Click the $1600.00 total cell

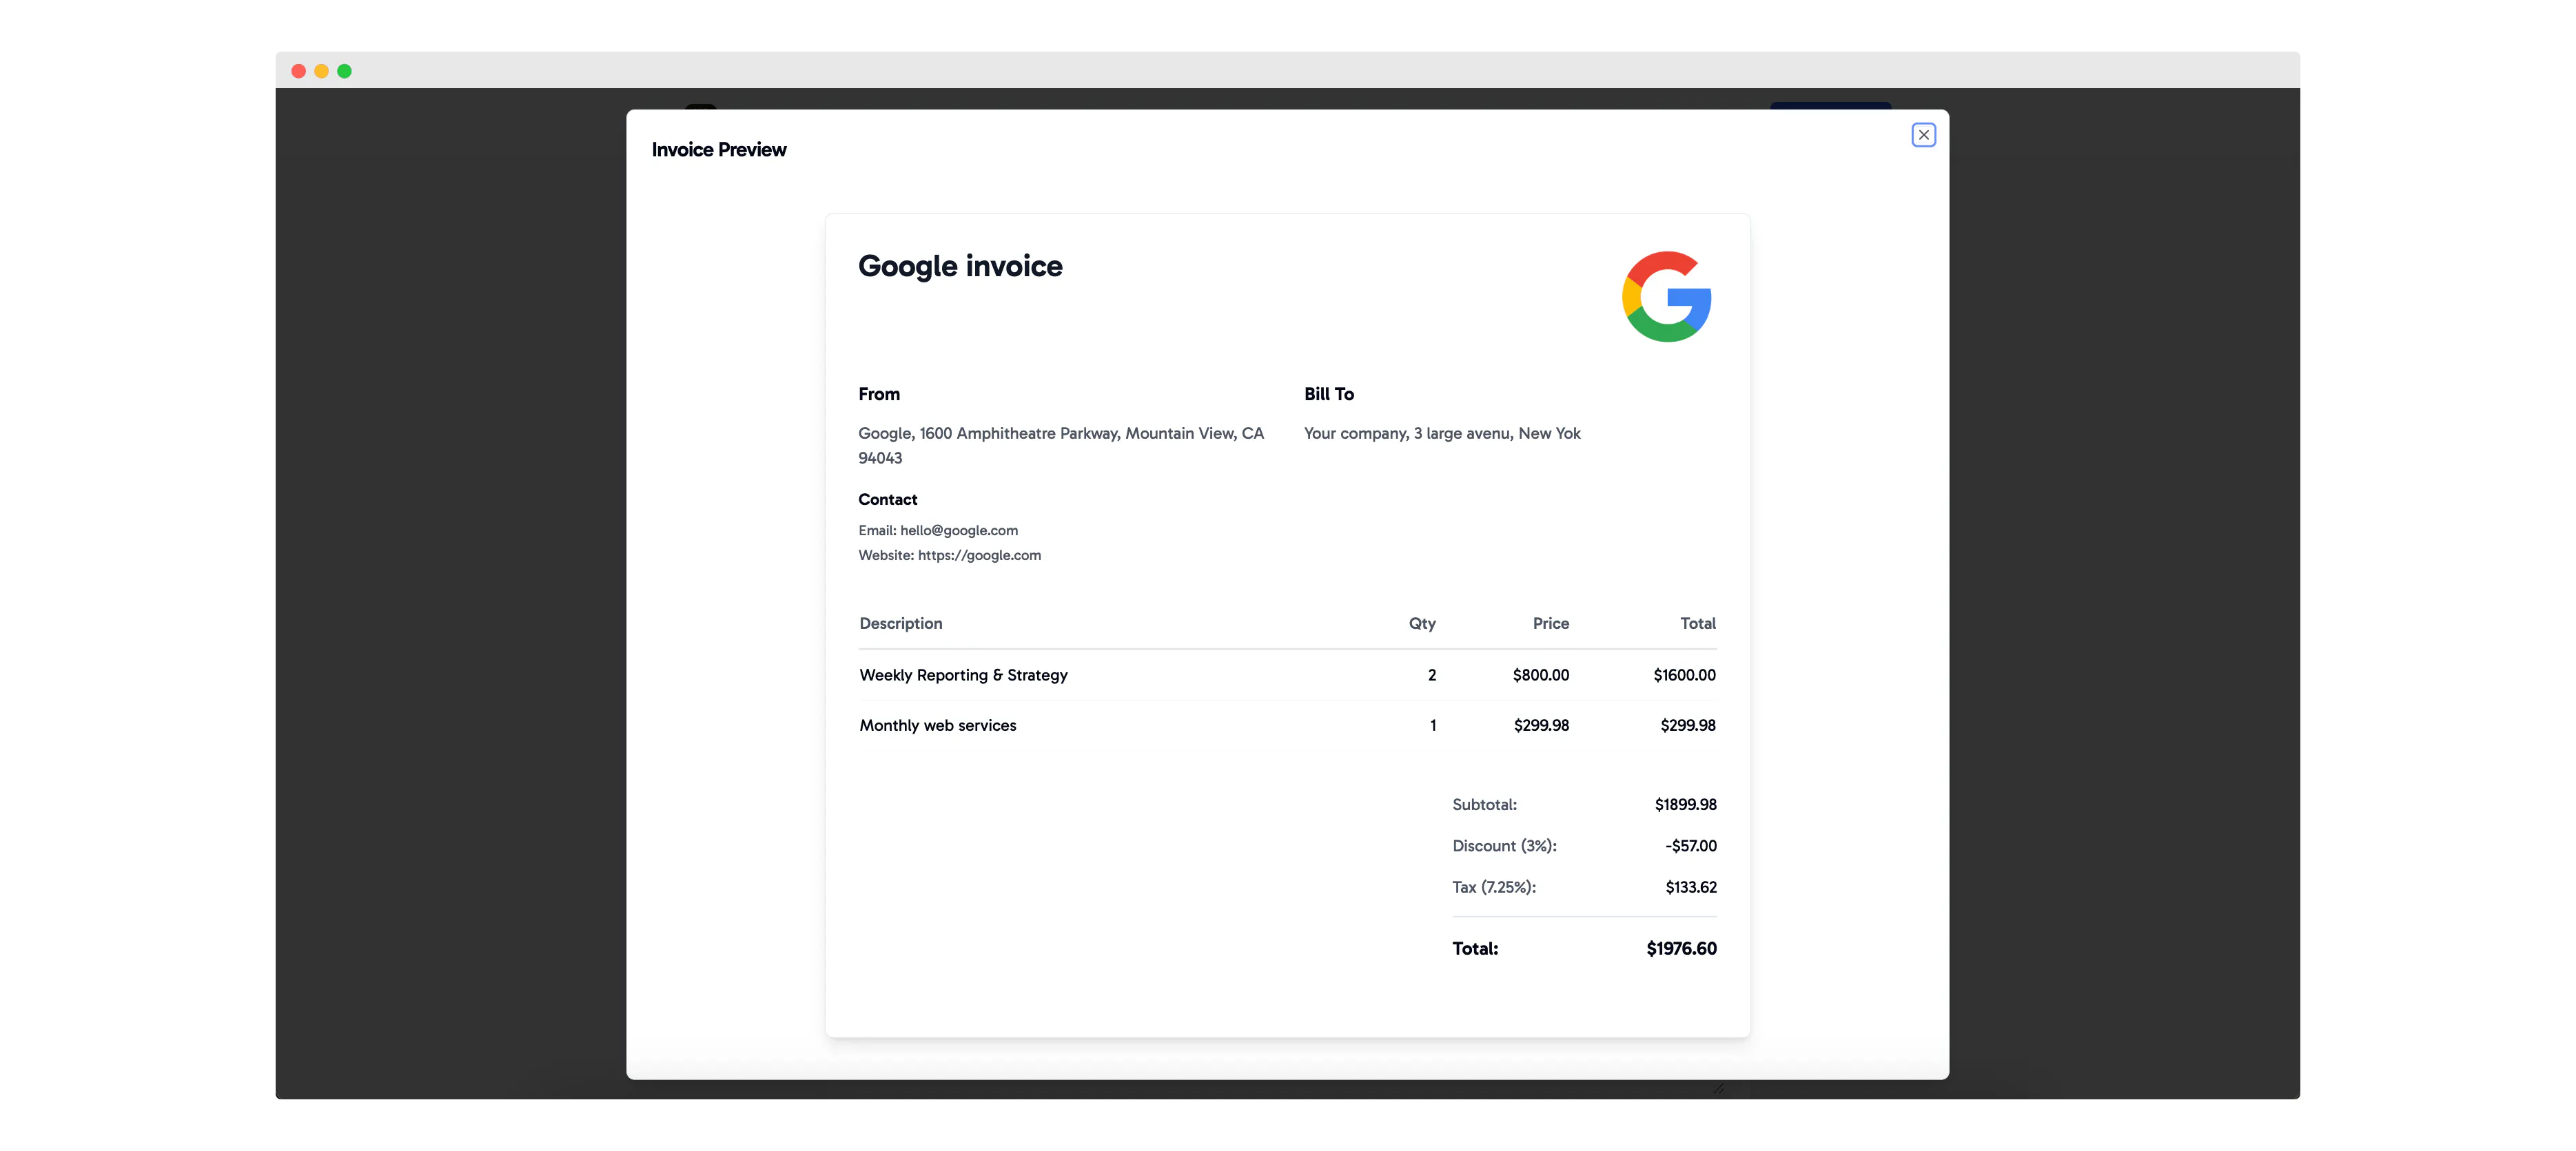coord(1684,676)
